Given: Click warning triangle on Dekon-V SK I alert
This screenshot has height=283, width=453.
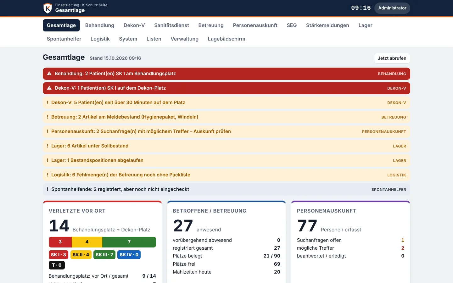Looking at the screenshot, I should pos(49,88).
